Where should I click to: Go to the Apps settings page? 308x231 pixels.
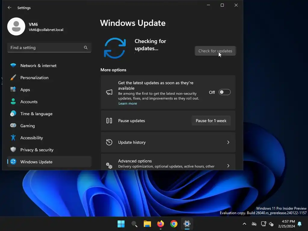[49, 90]
